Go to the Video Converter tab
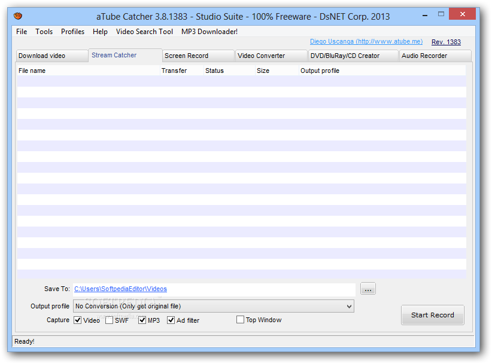This screenshot has height=364, width=492. [271, 56]
